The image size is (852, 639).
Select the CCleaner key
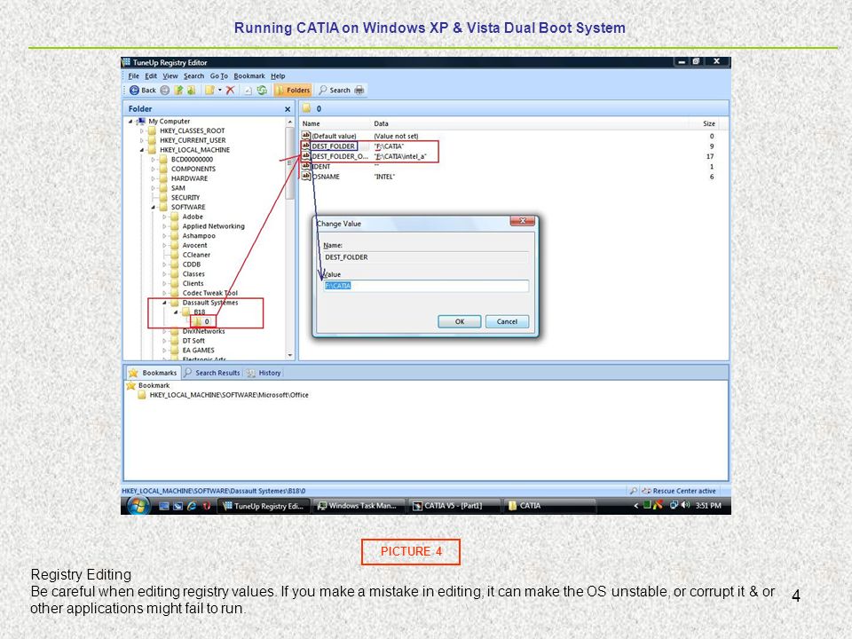[196, 255]
